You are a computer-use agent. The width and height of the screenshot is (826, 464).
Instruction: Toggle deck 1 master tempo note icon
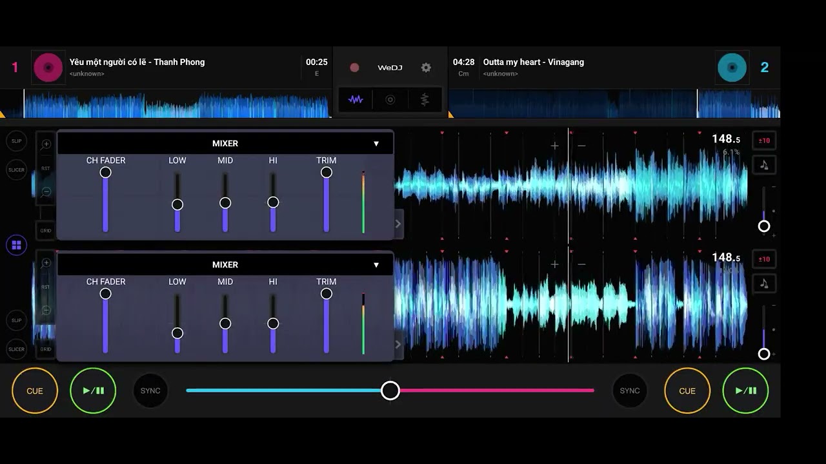(x=764, y=165)
